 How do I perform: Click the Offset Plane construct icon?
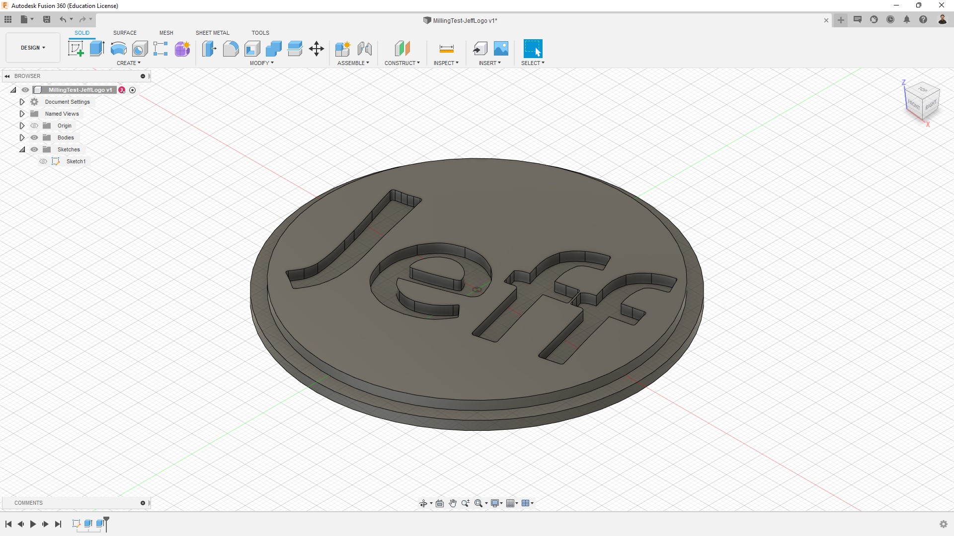[x=402, y=49]
